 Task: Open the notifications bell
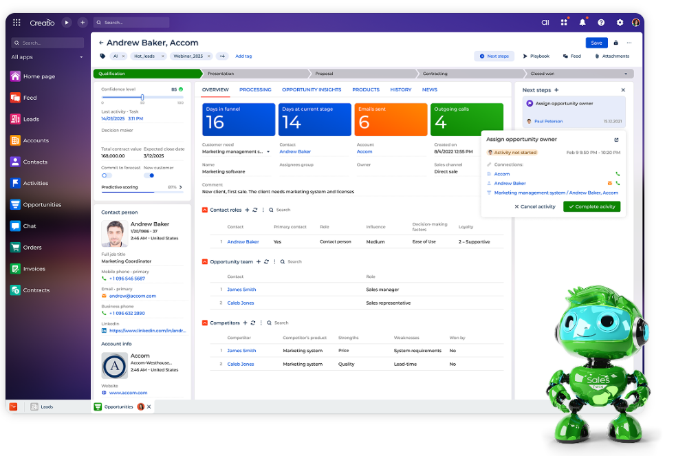click(582, 23)
